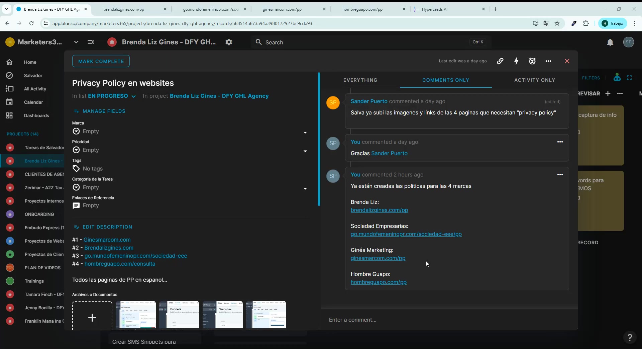The image size is (642, 349).
Task: Expand the Prioridad field dropdown
Action: click(x=305, y=151)
